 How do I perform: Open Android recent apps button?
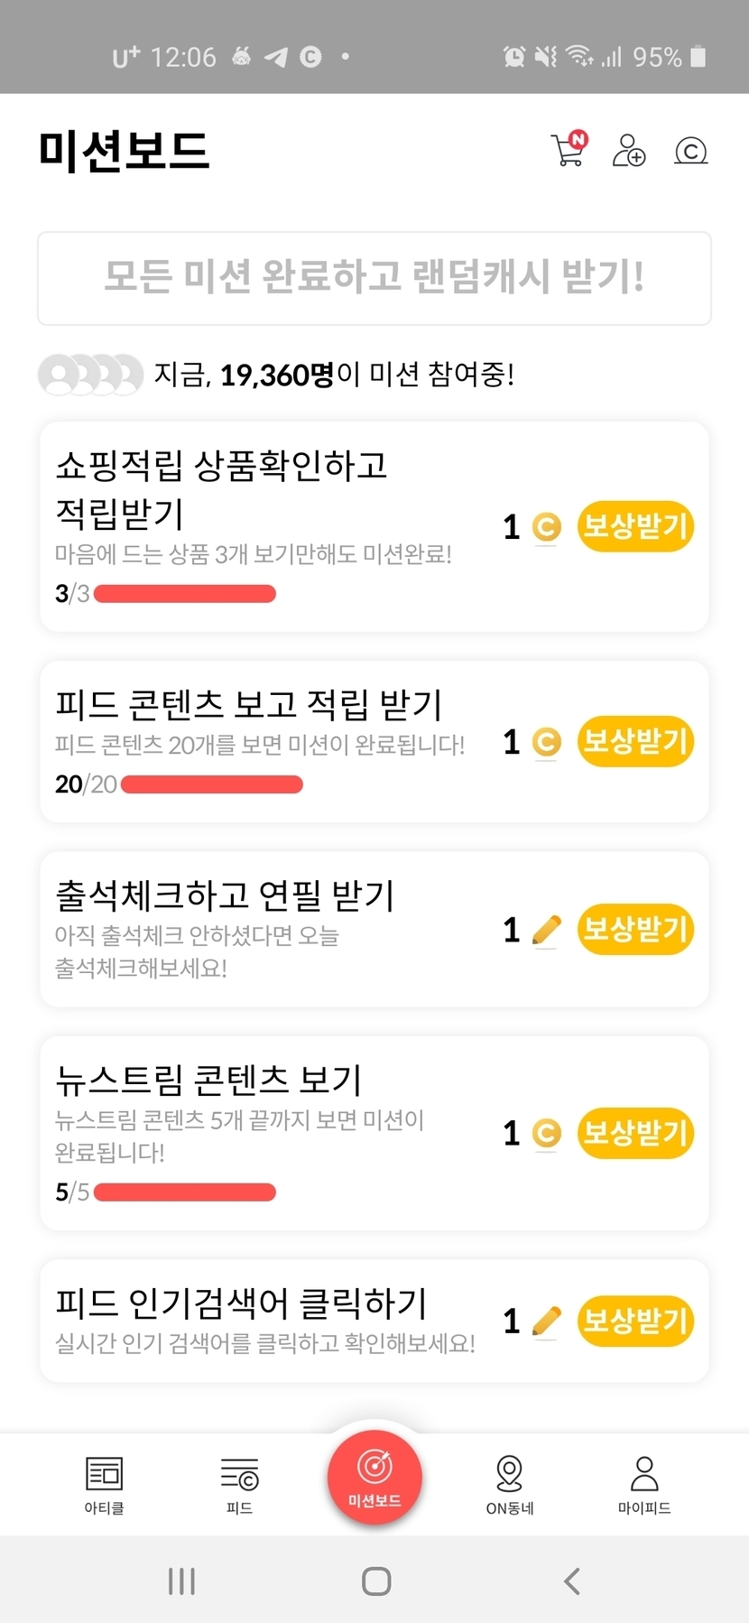coord(181,1581)
